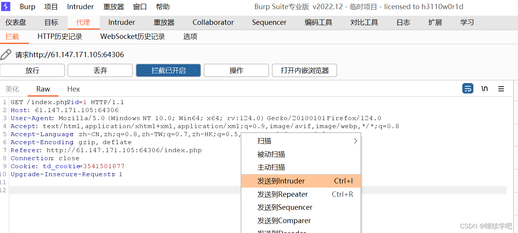Click the 丢弃 drop button

click(x=100, y=71)
